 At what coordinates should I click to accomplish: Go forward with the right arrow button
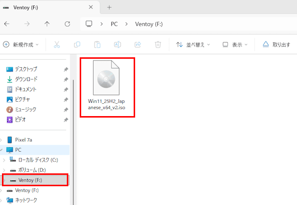coord(27,24)
